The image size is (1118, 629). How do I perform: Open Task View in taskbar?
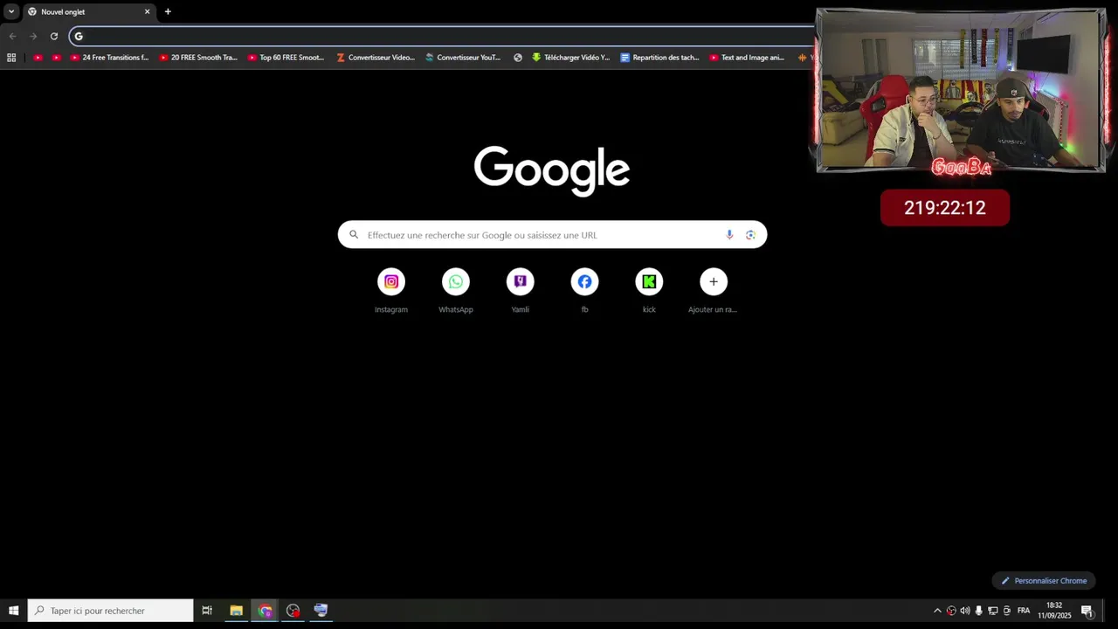click(x=207, y=611)
